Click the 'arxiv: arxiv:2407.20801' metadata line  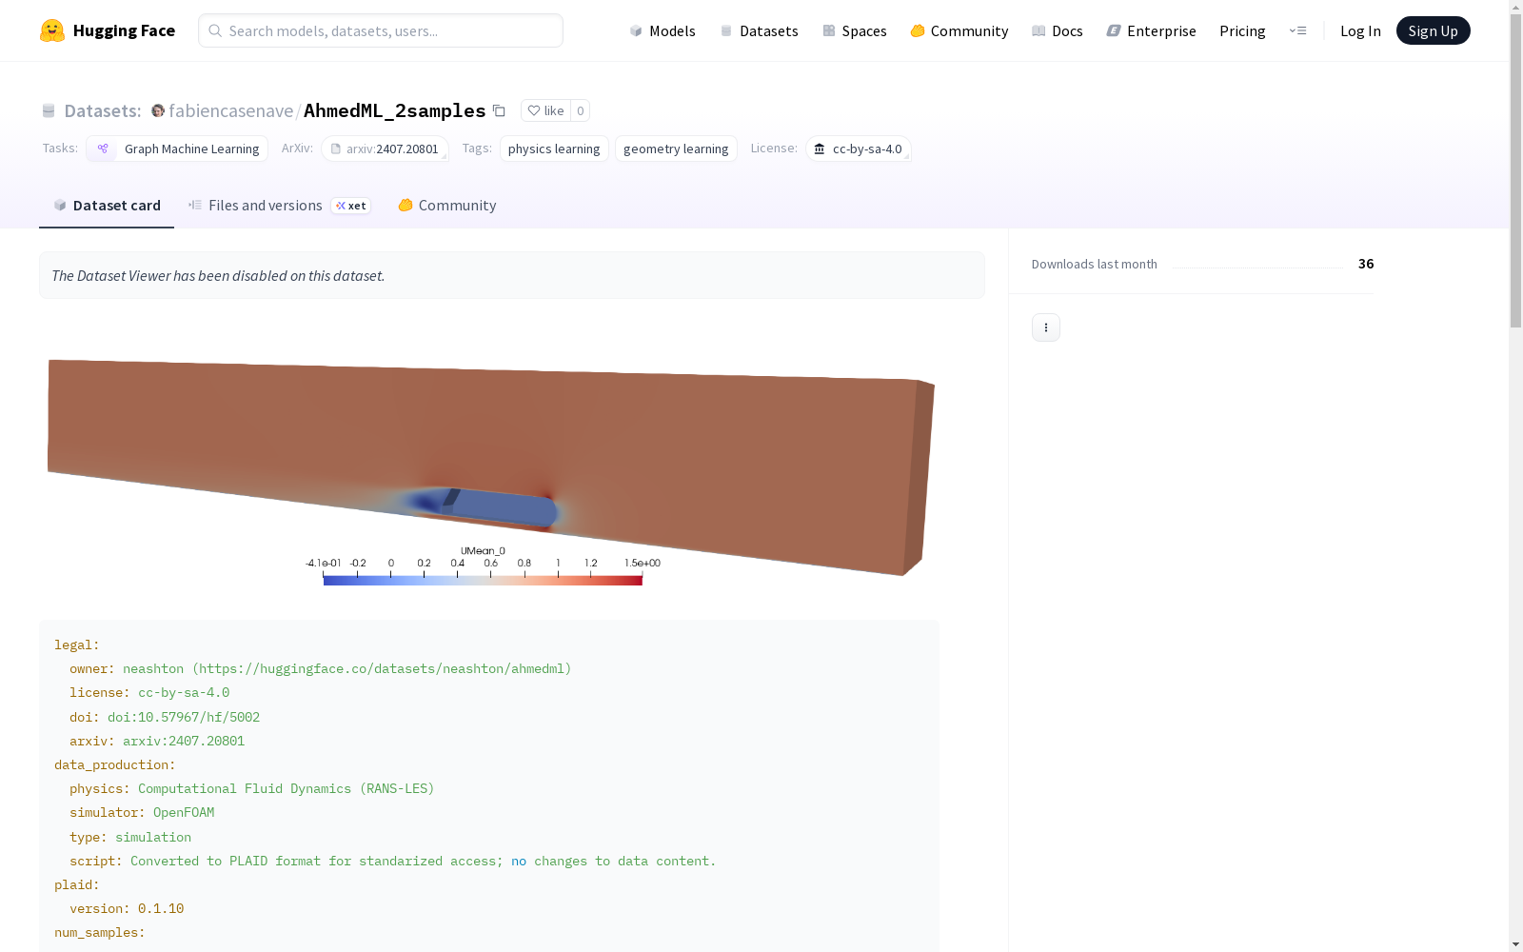click(x=157, y=741)
